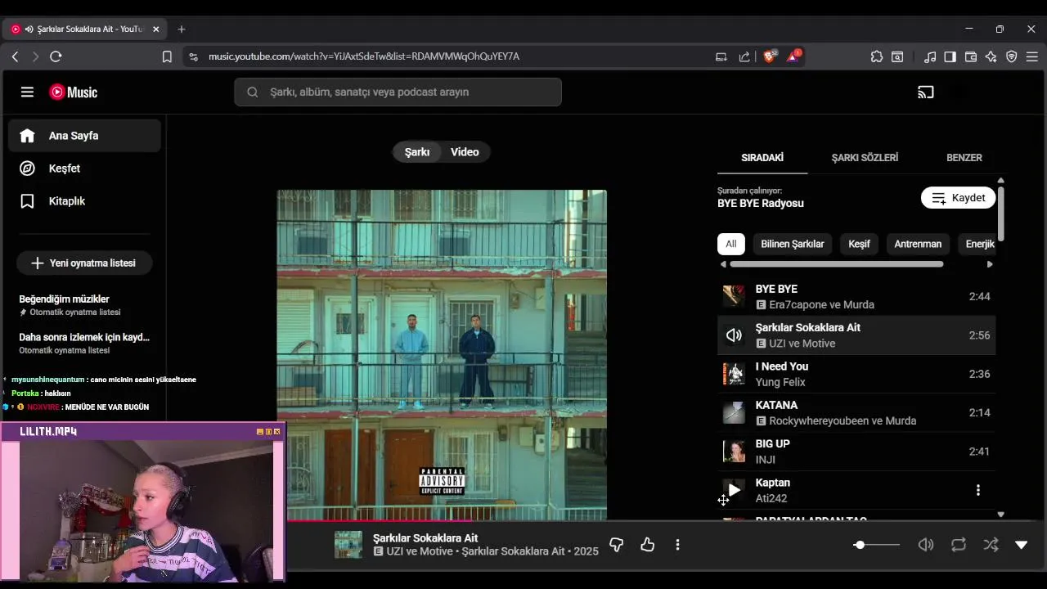
Task: Play I Need You by Yung Felix
Action: [856, 374]
